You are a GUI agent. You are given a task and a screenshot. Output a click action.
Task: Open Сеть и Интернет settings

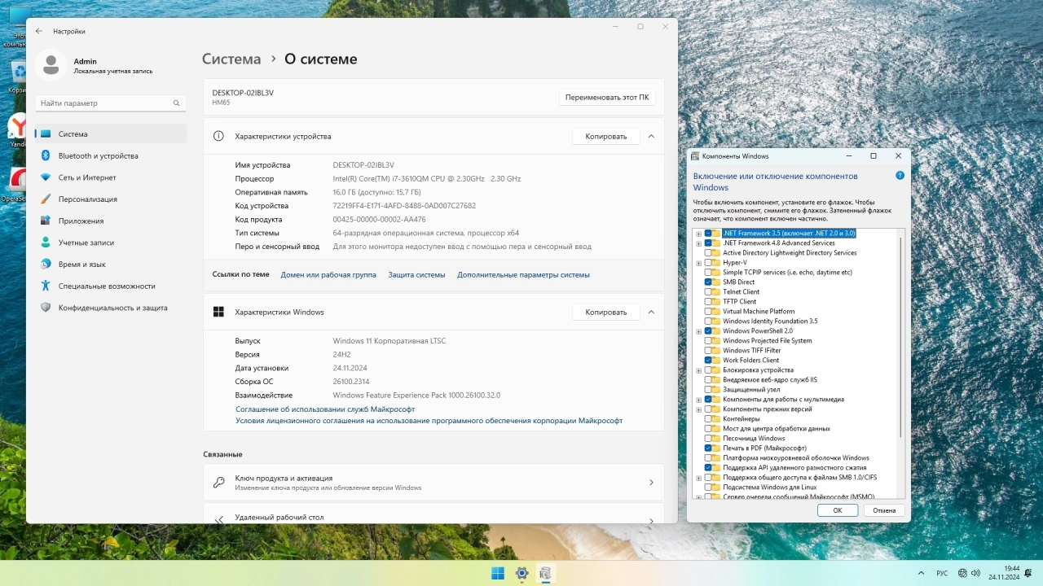[111, 177]
